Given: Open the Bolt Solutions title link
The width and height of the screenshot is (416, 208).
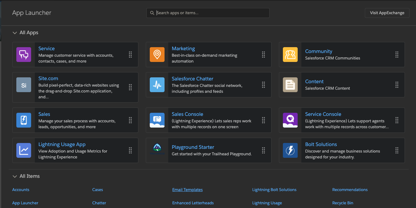Looking at the screenshot, I should pyautogui.click(x=321, y=144).
